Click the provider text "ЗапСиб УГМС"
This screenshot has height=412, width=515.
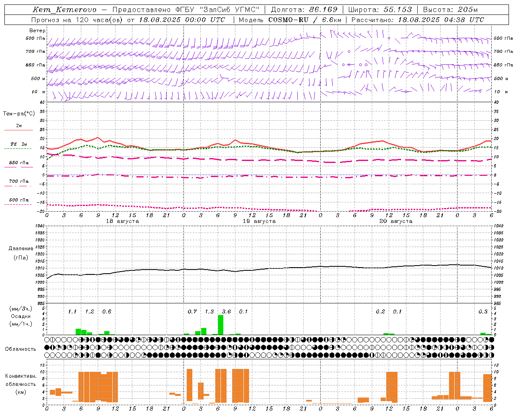click(230, 10)
